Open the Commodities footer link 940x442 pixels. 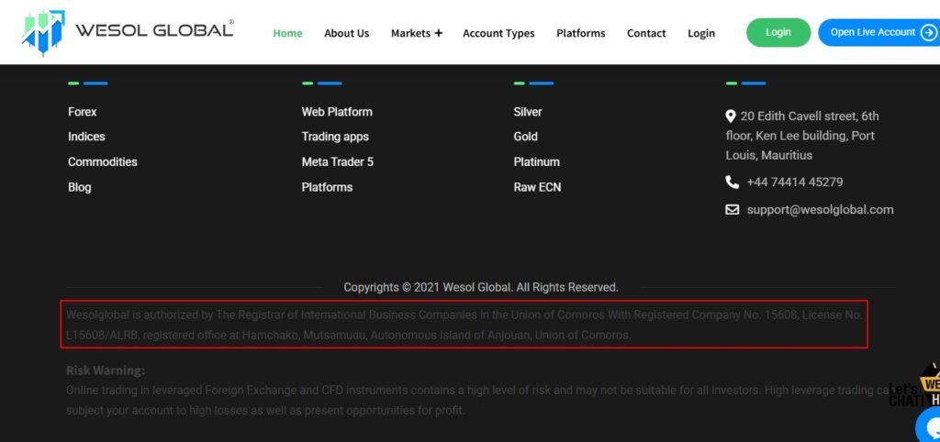point(103,161)
